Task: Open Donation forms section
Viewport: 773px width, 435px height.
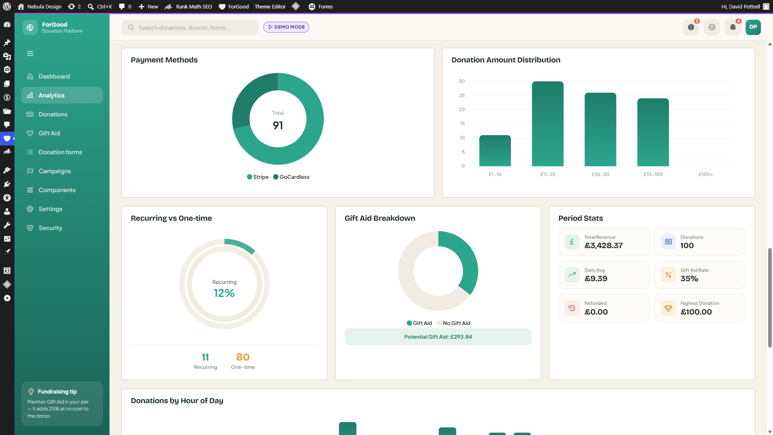Action: (x=62, y=152)
